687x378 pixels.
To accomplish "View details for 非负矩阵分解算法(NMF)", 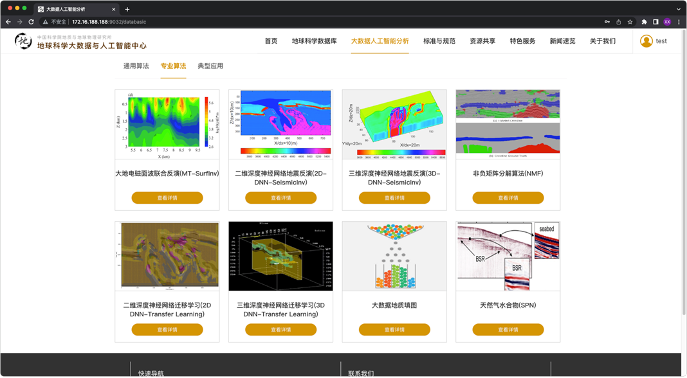I will [508, 198].
